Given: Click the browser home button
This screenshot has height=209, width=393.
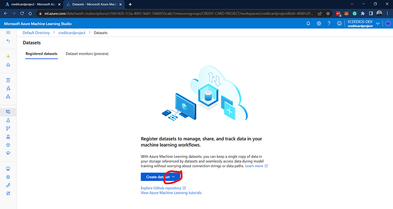Looking at the screenshot, I should click(x=30, y=13).
